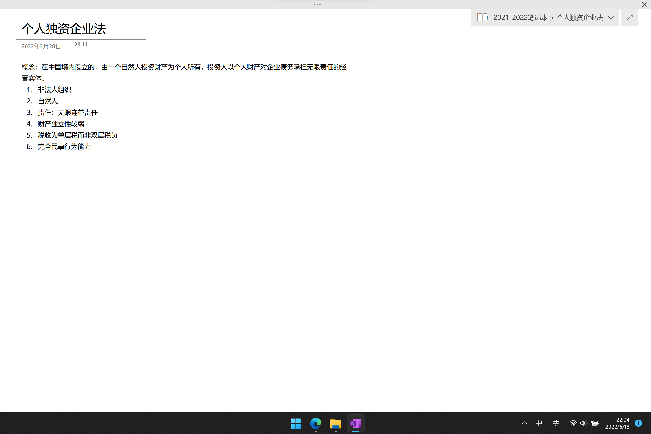Place cursor in list item 财产独立性较弱
The height and width of the screenshot is (434, 651).
click(61, 124)
